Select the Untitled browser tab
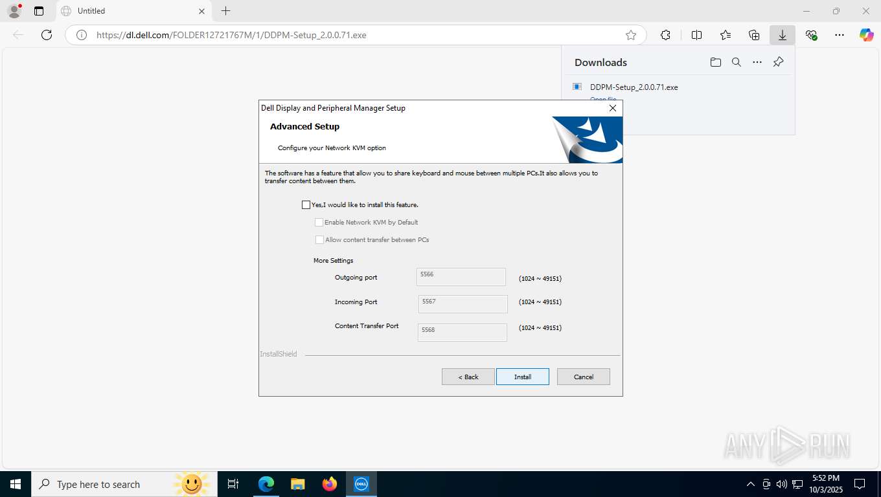The width and height of the screenshot is (881, 497). tap(133, 11)
